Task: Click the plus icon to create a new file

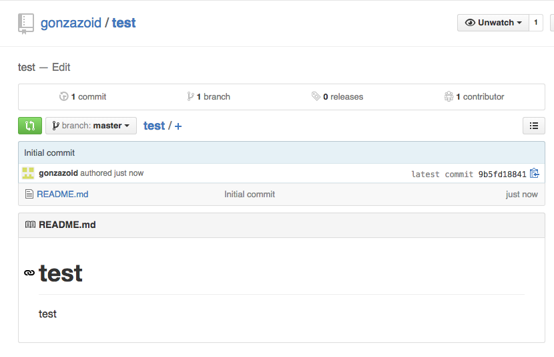Action: (x=178, y=126)
